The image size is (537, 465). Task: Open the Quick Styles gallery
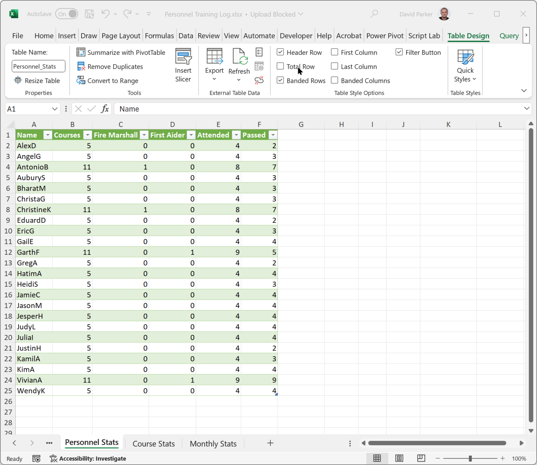click(x=465, y=66)
